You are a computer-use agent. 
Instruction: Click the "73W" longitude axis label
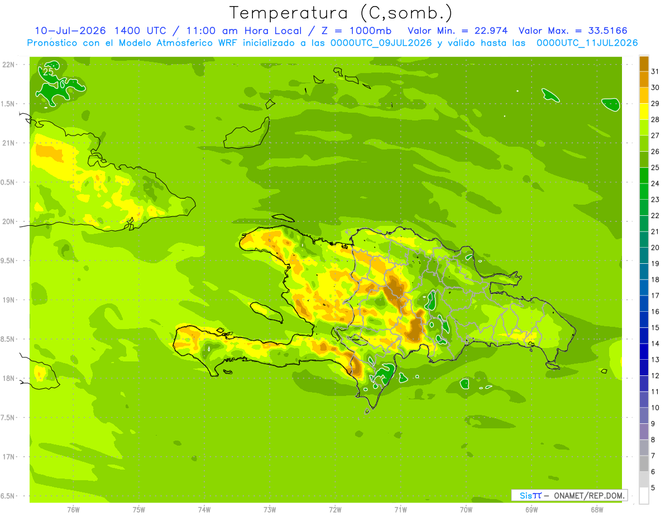pos(270,509)
